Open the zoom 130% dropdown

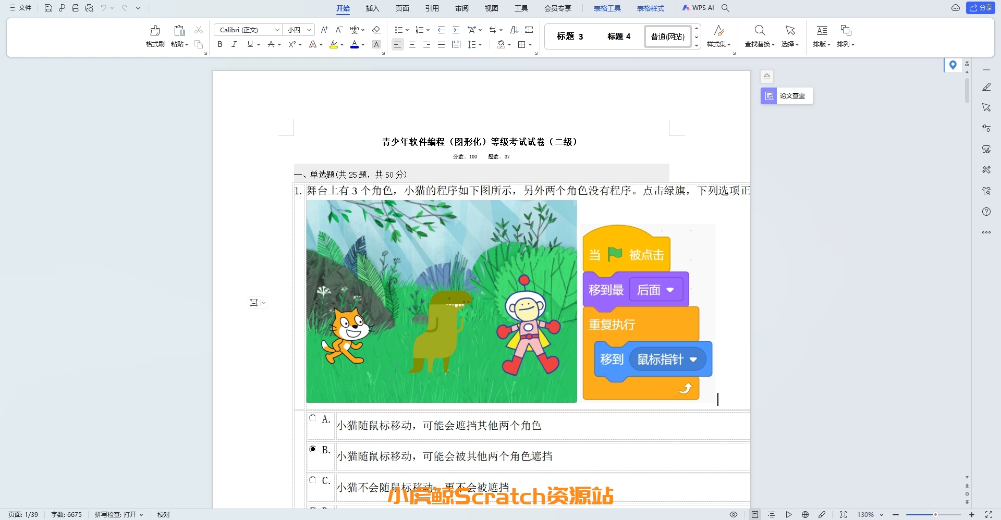882,515
